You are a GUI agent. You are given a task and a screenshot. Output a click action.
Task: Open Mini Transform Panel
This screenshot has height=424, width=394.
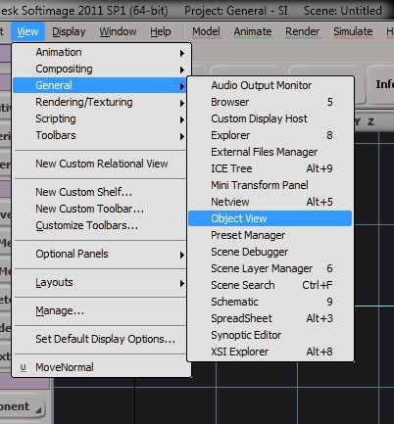271,185
